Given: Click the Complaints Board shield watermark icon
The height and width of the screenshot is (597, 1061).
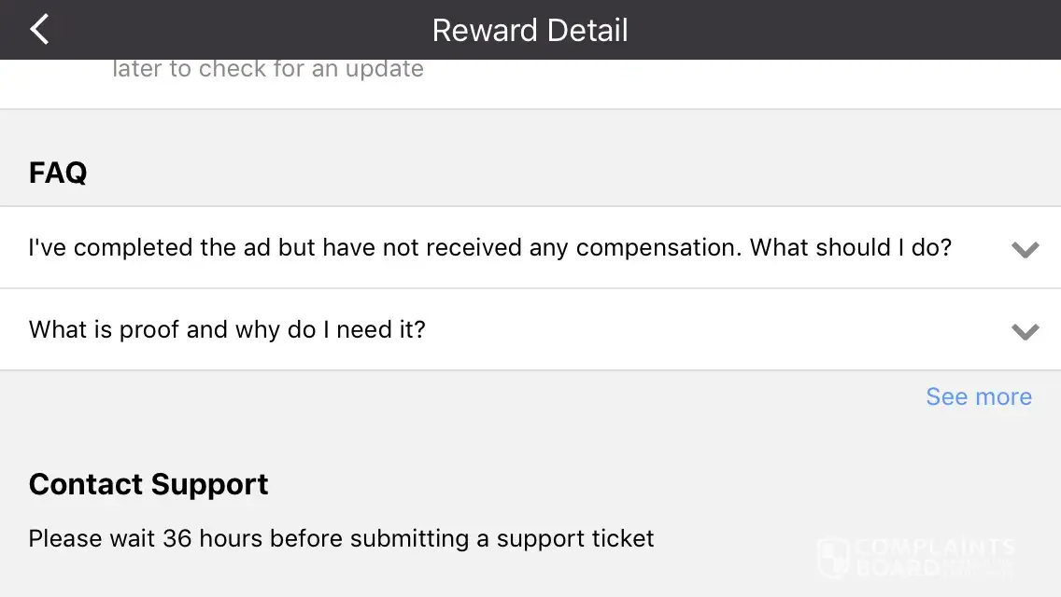Looking at the screenshot, I should coord(832,557).
